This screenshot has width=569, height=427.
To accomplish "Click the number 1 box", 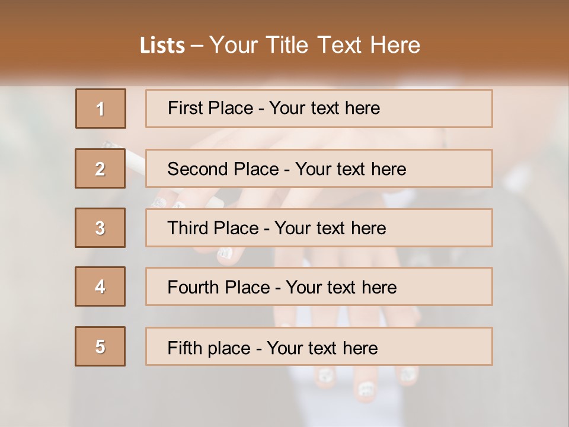I will point(101,109).
